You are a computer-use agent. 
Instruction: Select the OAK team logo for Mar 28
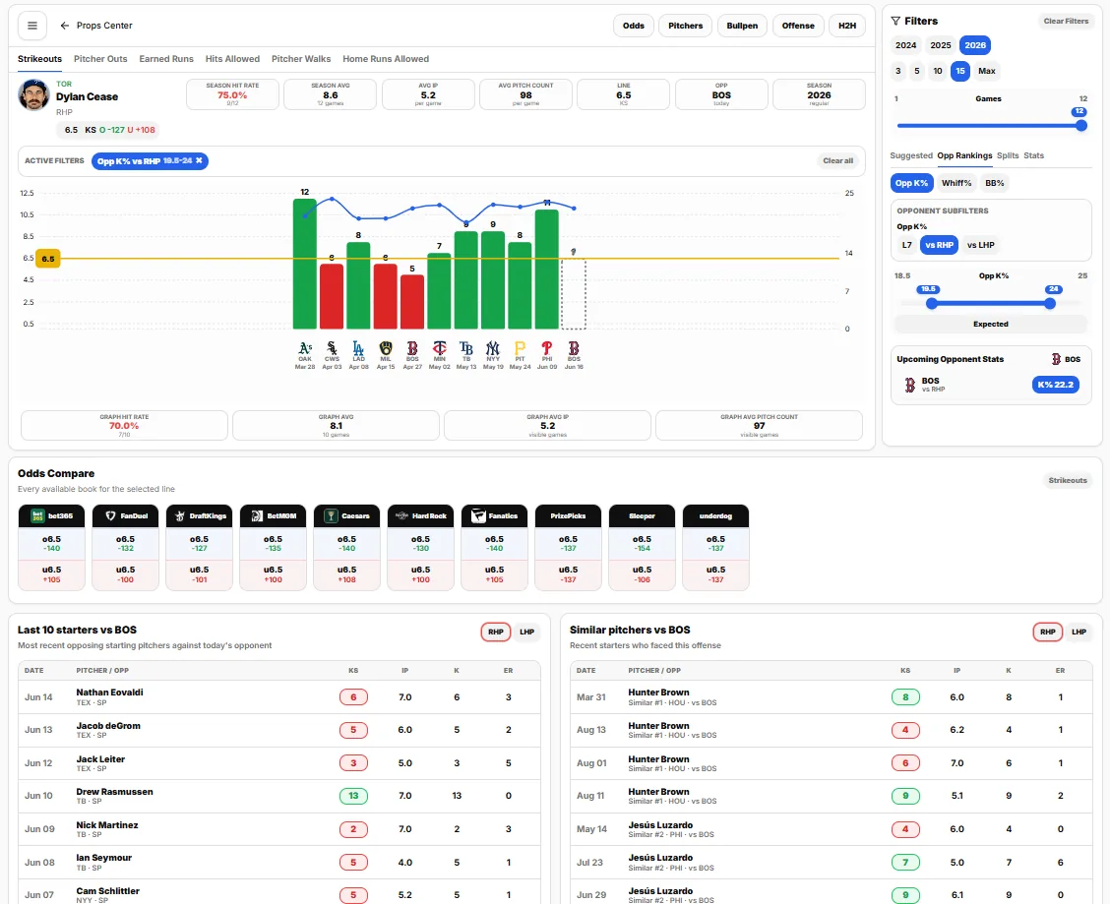click(x=305, y=348)
